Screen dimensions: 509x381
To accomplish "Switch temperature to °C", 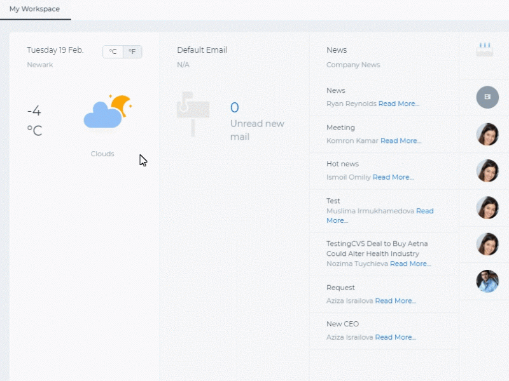I will tap(113, 51).
